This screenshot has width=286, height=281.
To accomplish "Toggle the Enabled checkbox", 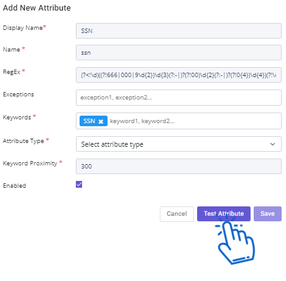I will 79,184.
